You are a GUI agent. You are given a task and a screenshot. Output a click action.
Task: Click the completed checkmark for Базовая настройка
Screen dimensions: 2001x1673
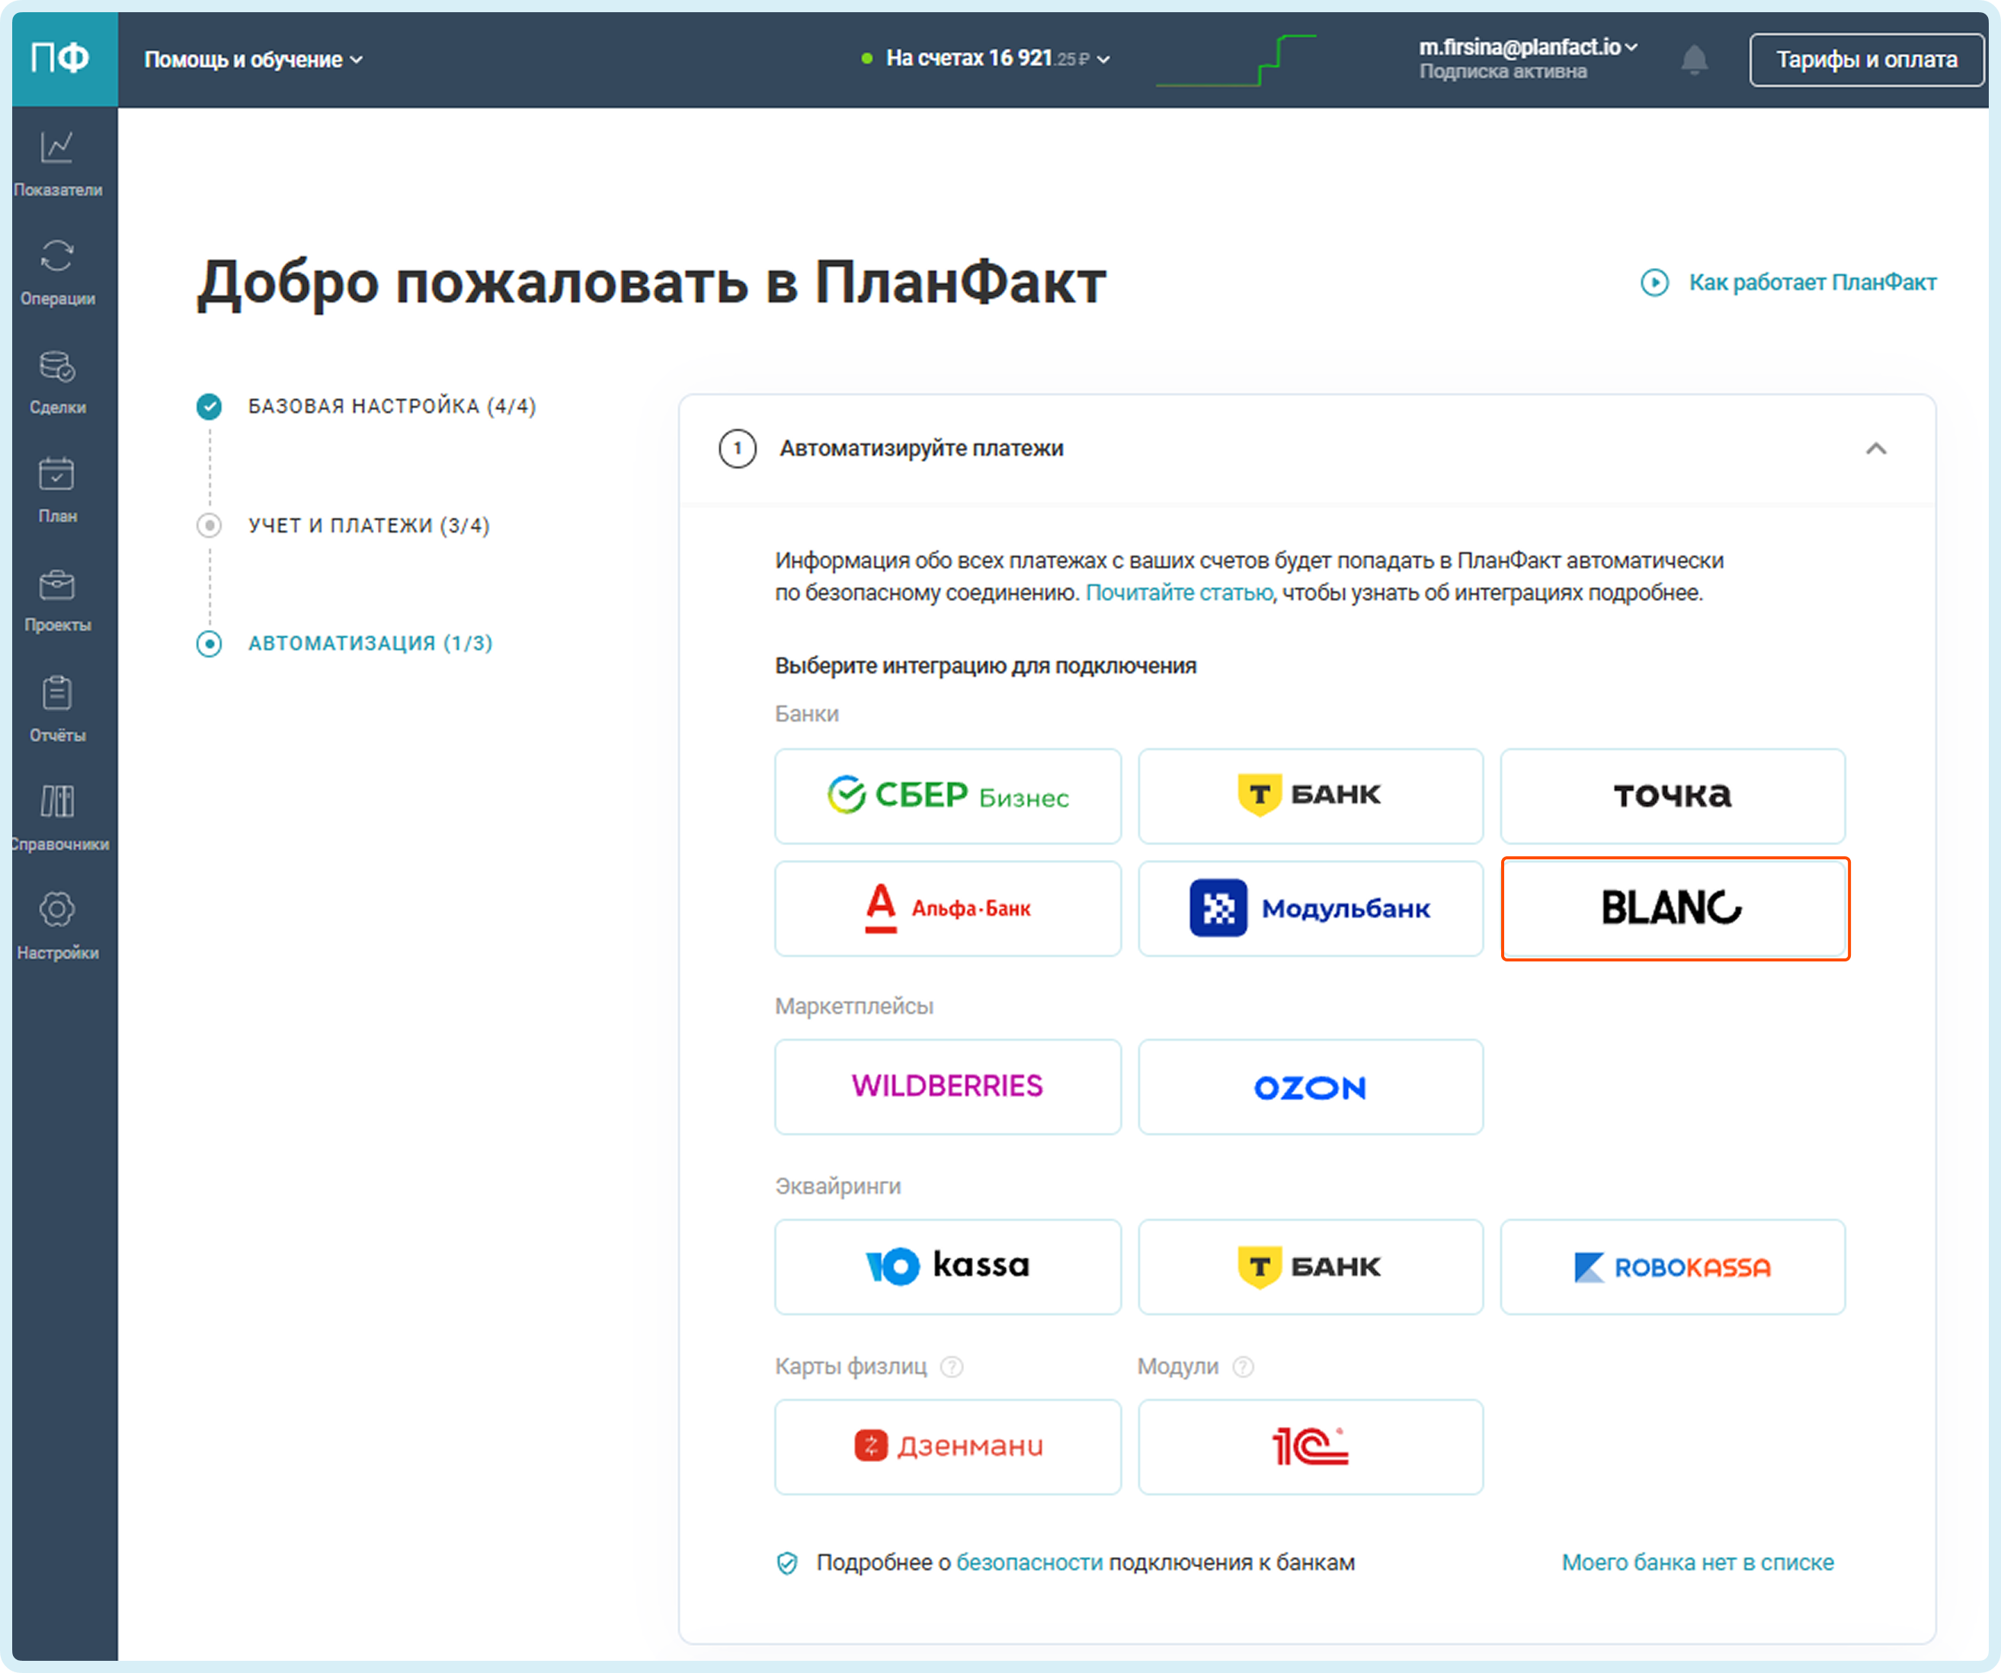(x=209, y=407)
